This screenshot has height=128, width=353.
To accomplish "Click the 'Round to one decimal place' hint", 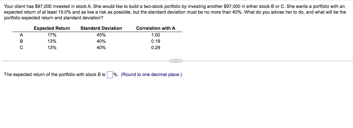I will coord(152,74).
